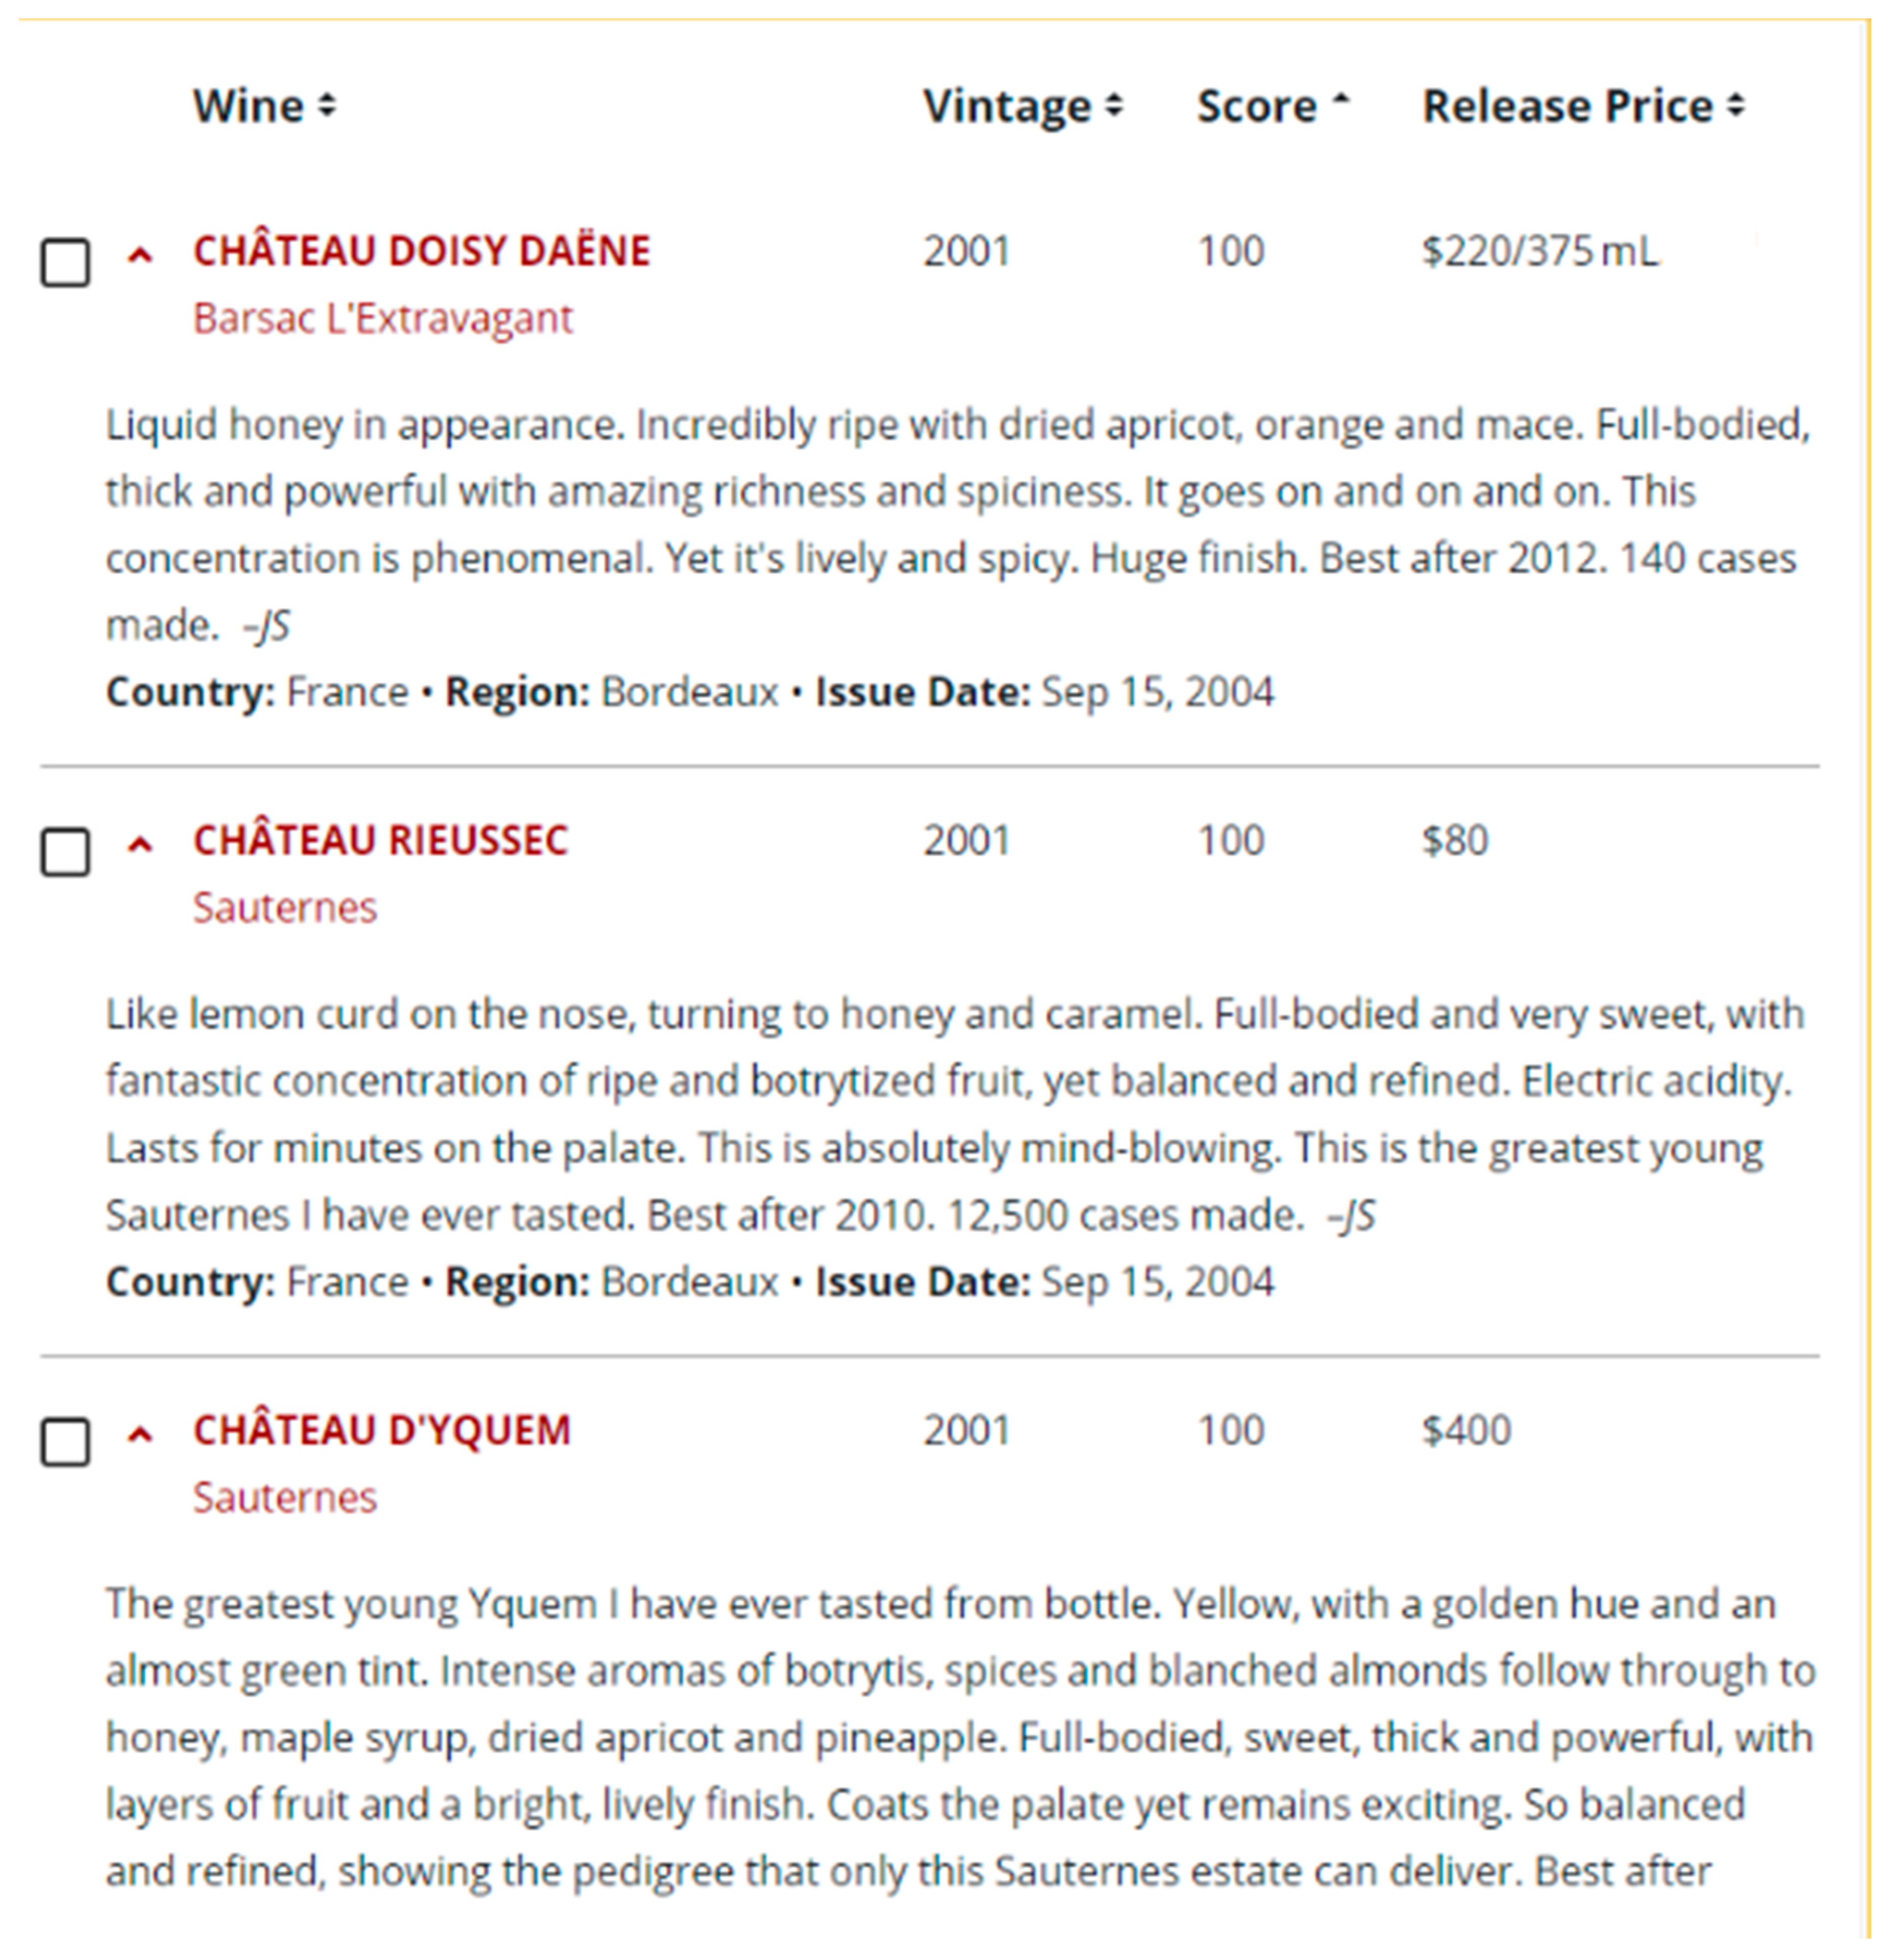1891x1960 pixels.
Task: Check the Château Doisy Daëne checkbox
Action: click(65, 262)
